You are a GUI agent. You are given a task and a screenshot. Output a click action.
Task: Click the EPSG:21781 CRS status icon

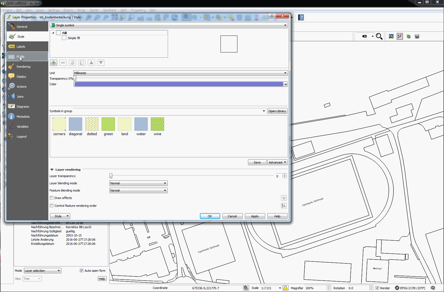397,288
